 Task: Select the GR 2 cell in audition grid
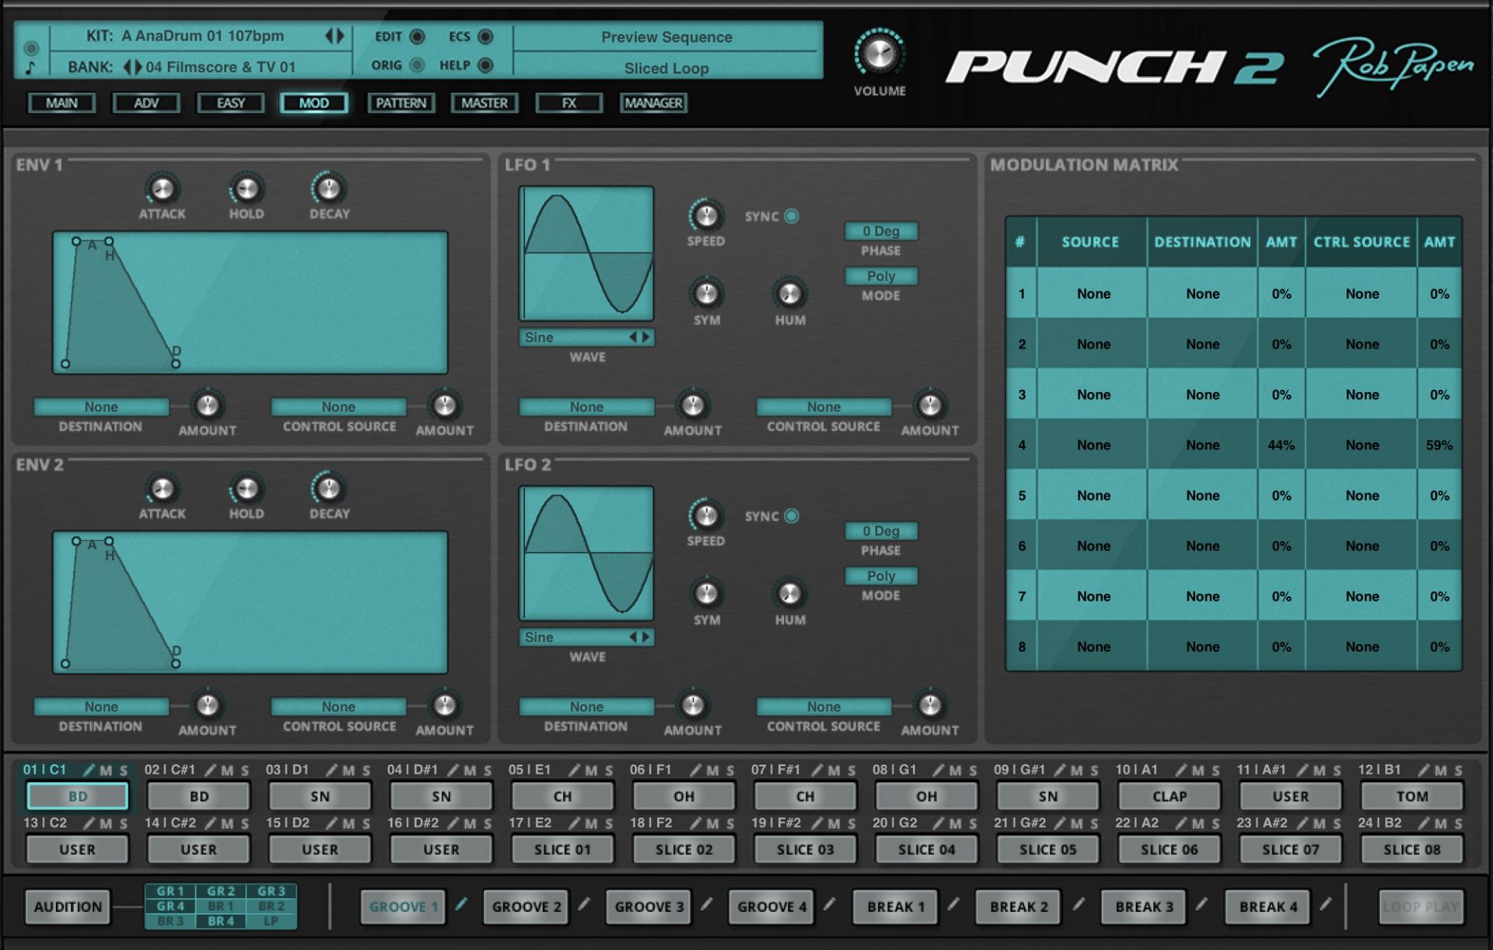(221, 891)
